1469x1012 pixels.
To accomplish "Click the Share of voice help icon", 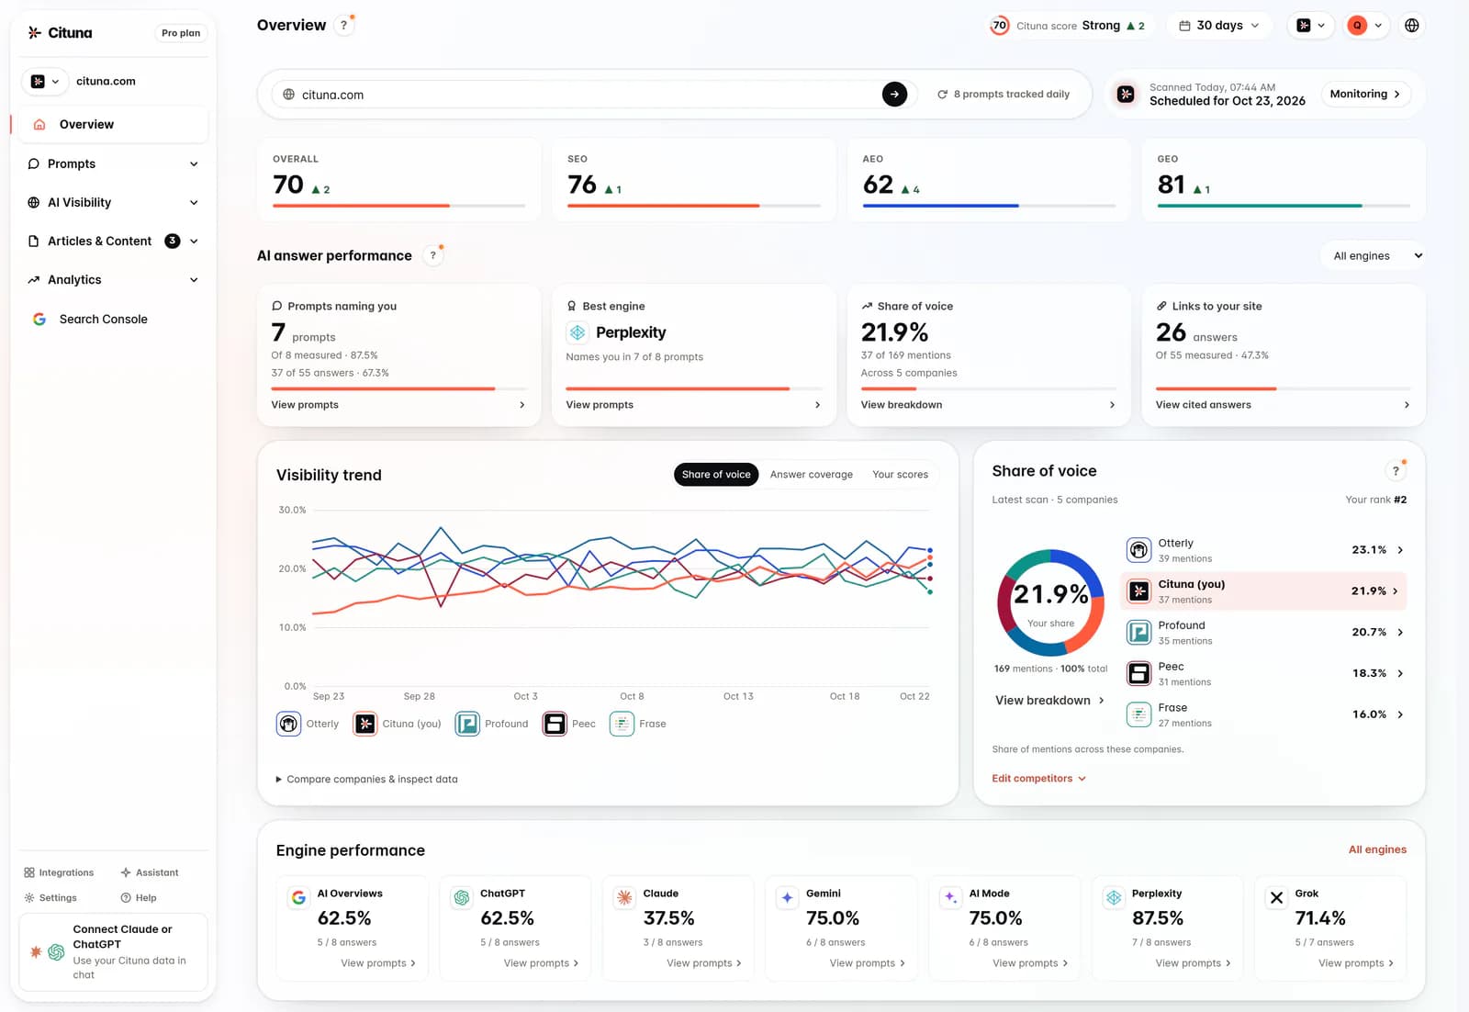I will (x=1396, y=471).
